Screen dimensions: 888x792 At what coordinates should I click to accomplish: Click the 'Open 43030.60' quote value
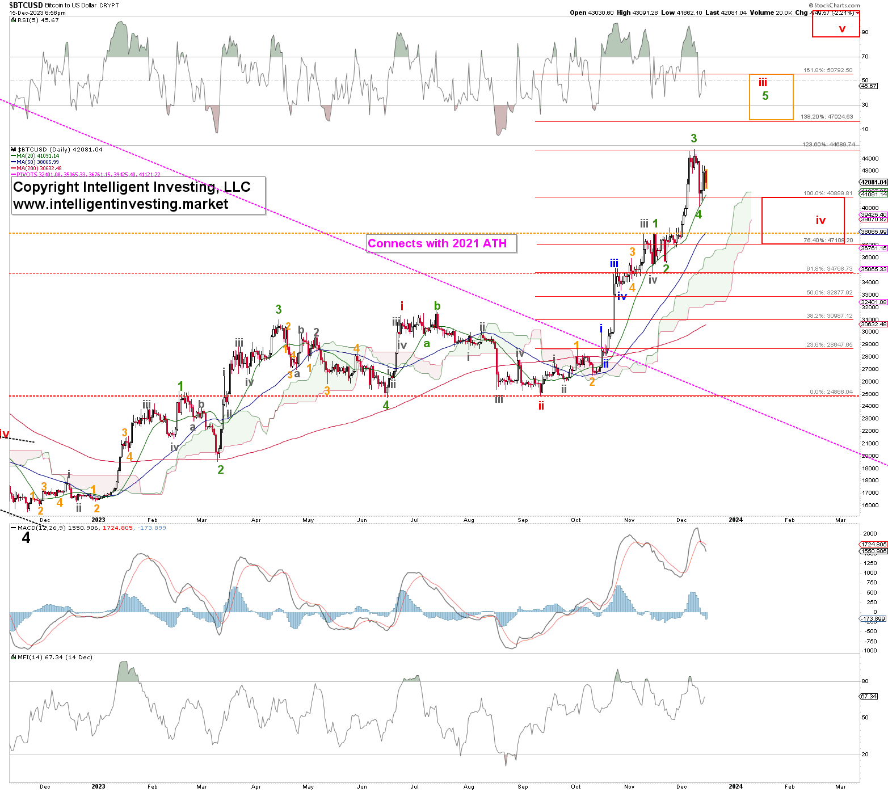pos(592,12)
